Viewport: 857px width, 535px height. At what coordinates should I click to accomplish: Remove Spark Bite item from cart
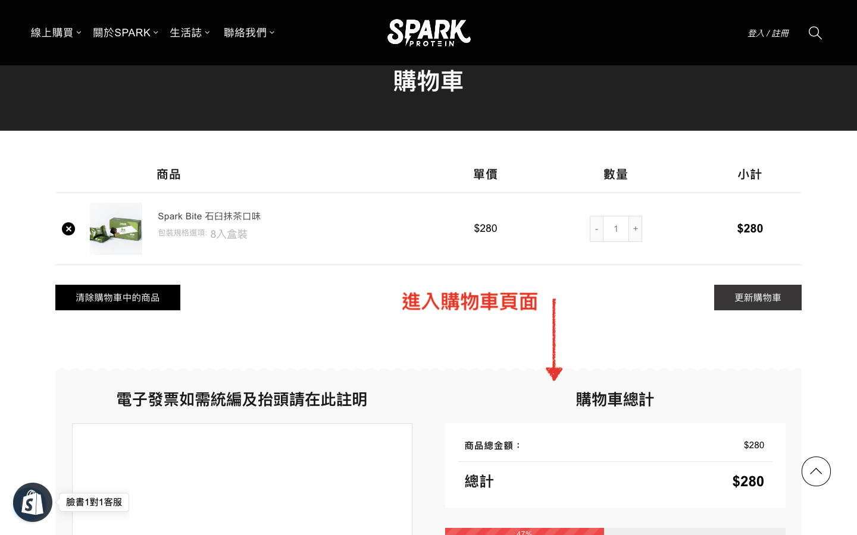pyautogui.click(x=68, y=229)
